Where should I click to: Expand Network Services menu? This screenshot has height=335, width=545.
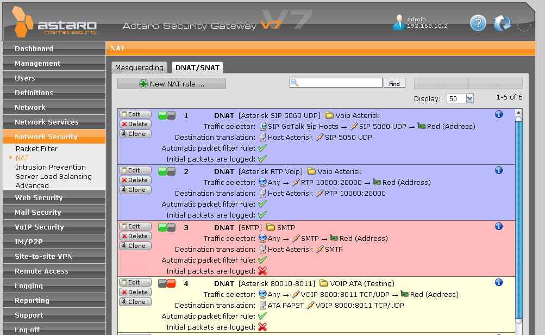tap(54, 122)
